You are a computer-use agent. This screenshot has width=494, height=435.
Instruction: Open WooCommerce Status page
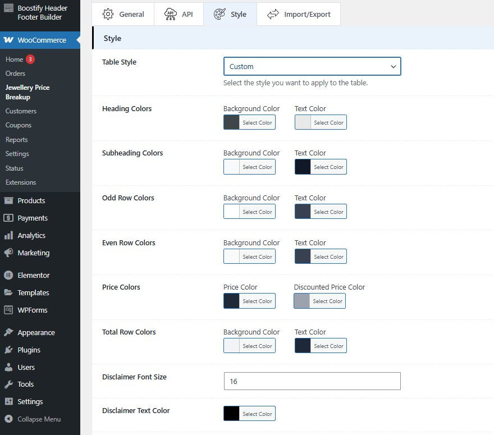tap(14, 168)
